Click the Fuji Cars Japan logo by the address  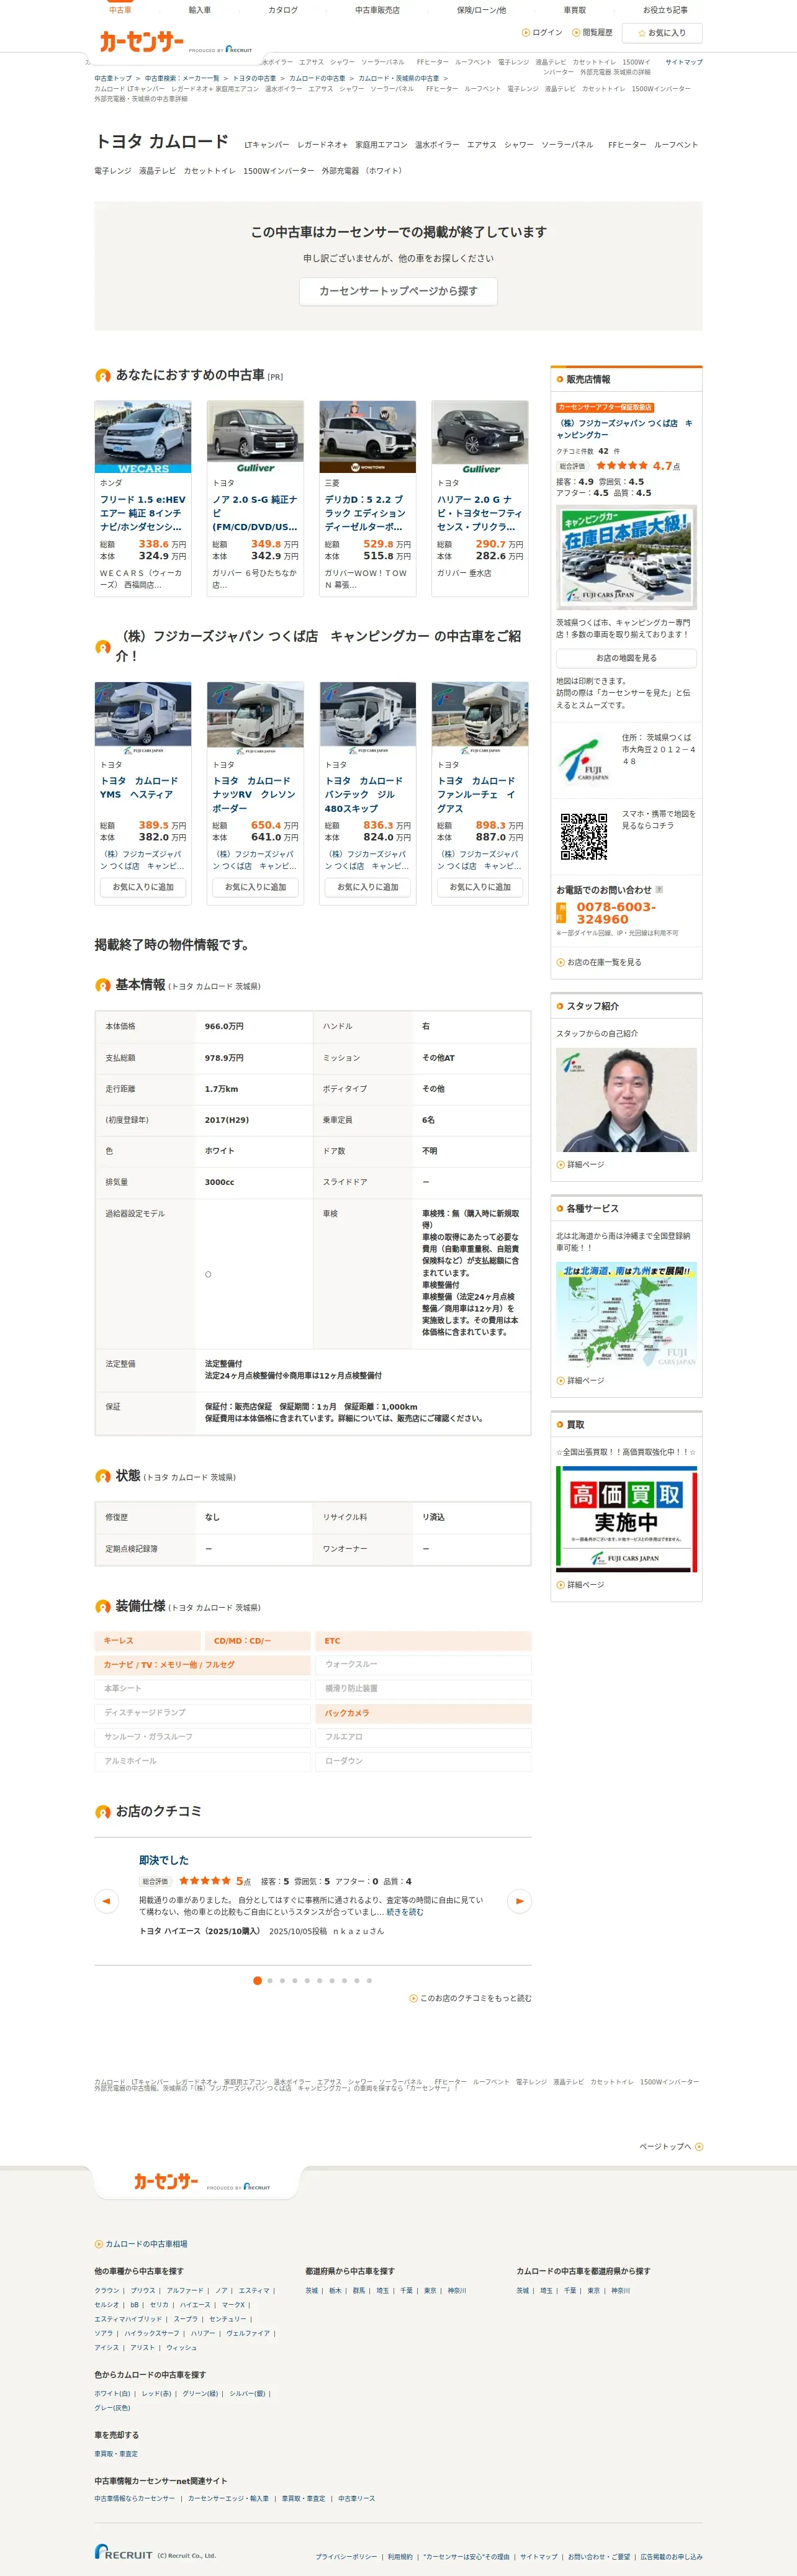(x=585, y=760)
